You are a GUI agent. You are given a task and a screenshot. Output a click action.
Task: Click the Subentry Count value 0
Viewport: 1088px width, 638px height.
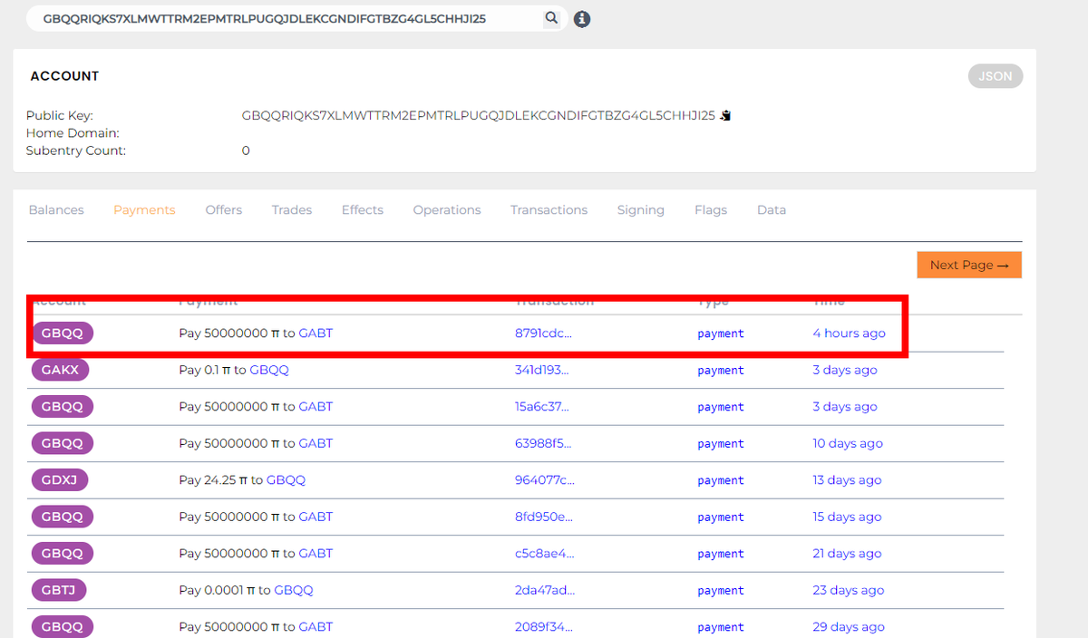(x=246, y=150)
